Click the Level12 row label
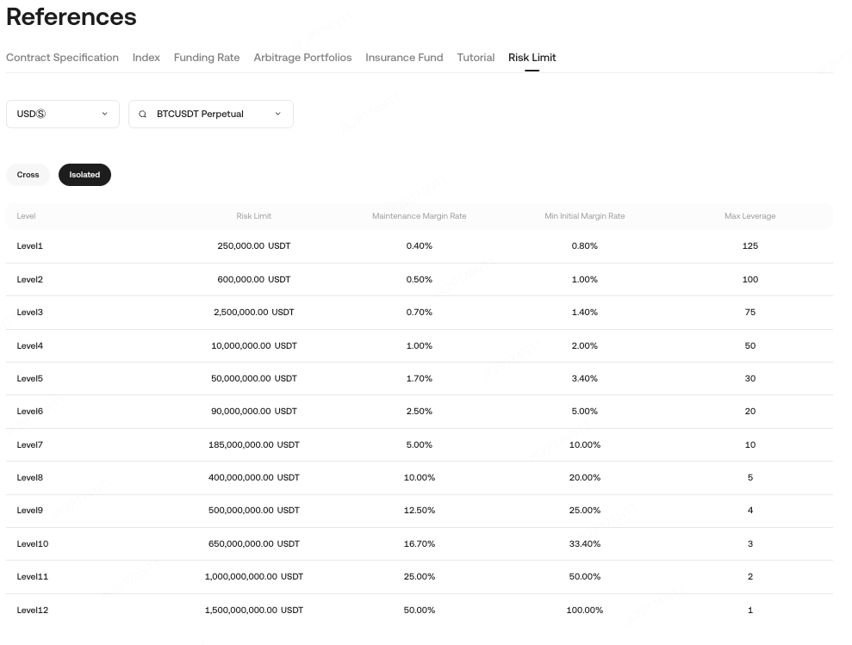Screen dimensions: 852x645 33,611
